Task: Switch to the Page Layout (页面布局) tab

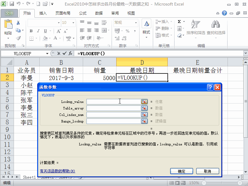Action: click(x=63, y=13)
